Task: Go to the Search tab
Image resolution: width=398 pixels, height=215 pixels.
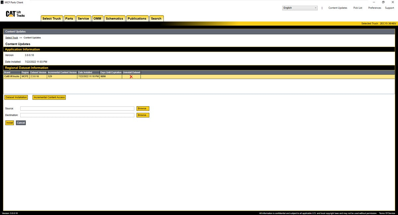Action: pos(156,19)
